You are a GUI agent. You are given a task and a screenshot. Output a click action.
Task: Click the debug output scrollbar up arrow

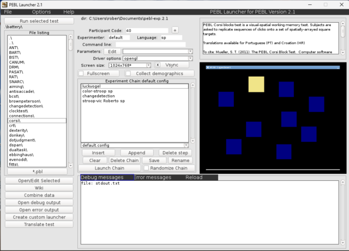coord(343,182)
